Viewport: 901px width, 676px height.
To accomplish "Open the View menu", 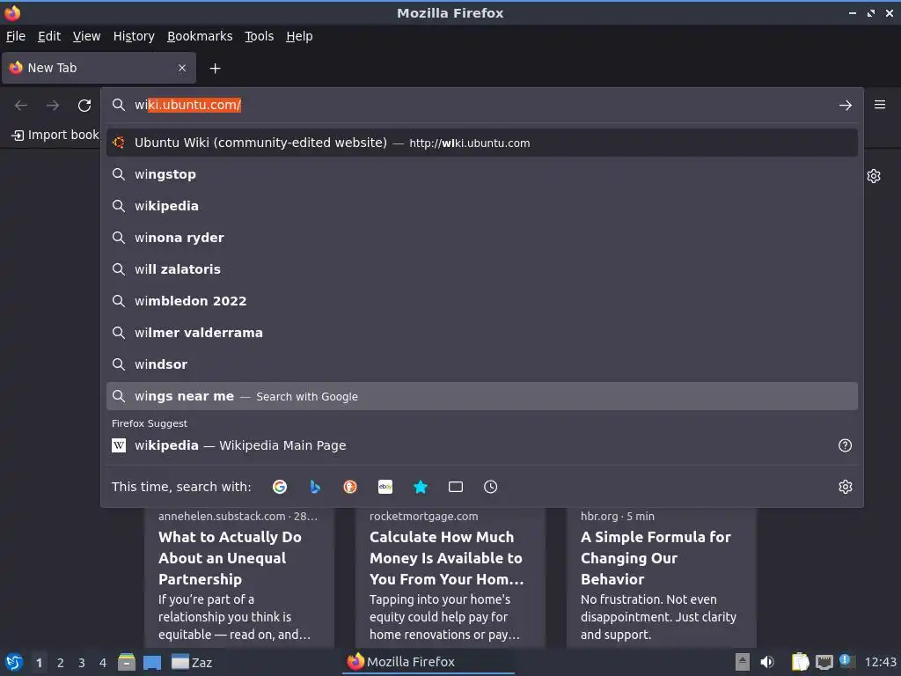I will (x=86, y=36).
